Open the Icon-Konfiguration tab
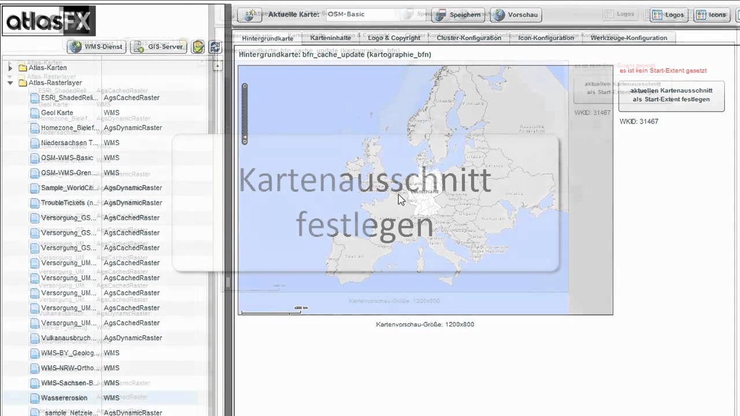 pyautogui.click(x=546, y=38)
